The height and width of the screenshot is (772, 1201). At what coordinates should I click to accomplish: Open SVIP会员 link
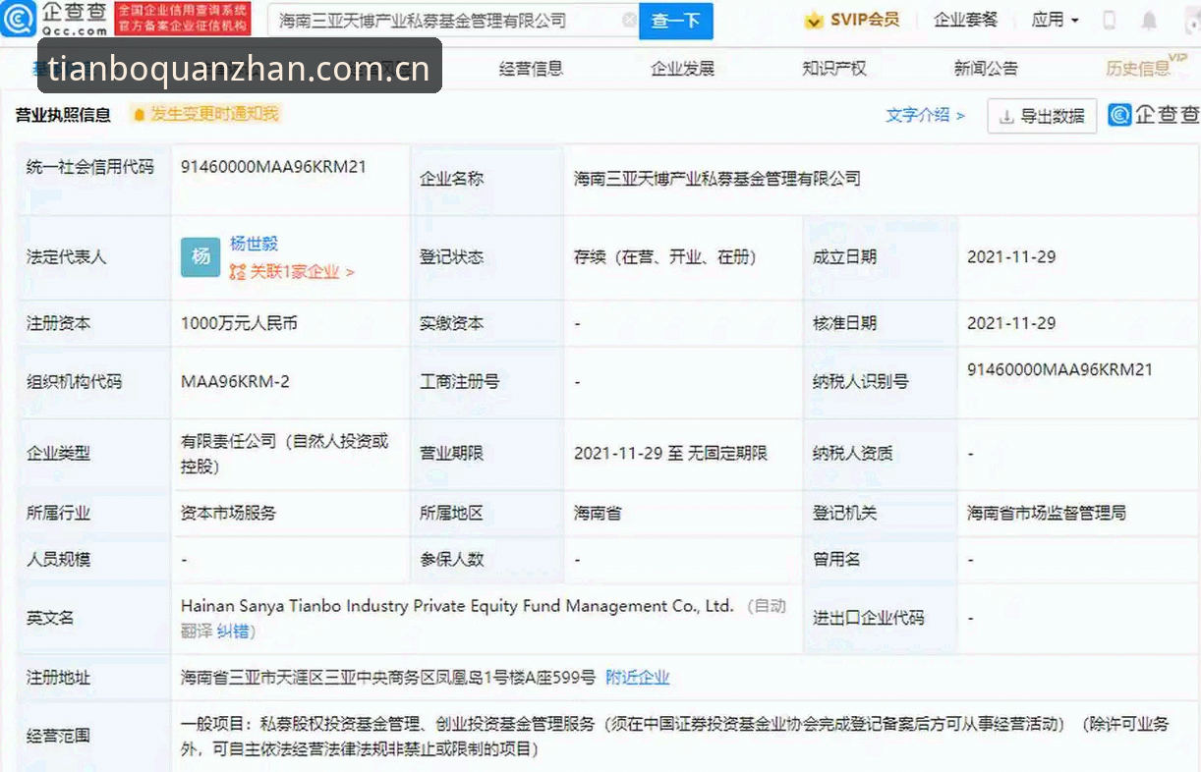point(864,20)
